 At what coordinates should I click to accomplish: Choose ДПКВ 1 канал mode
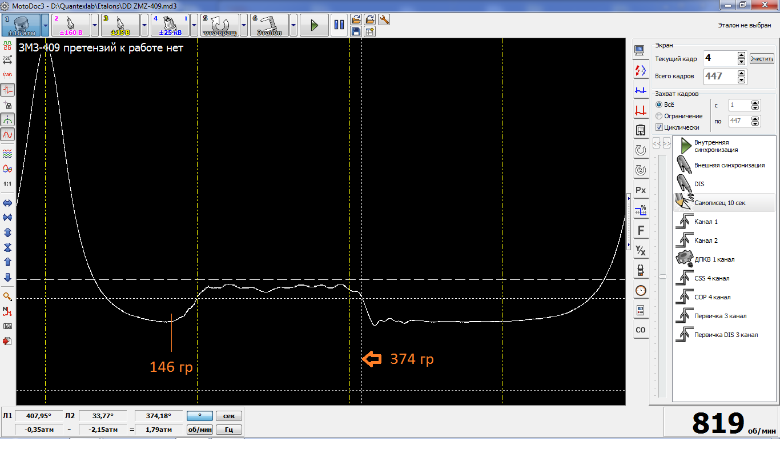(x=724, y=259)
